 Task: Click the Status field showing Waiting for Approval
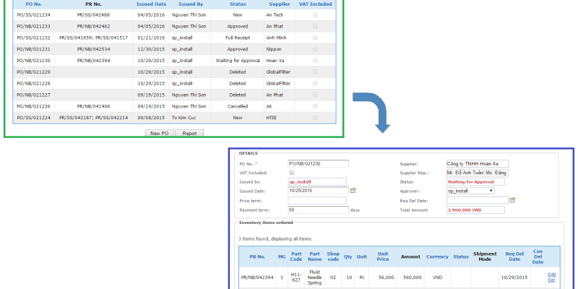coord(475,182)
